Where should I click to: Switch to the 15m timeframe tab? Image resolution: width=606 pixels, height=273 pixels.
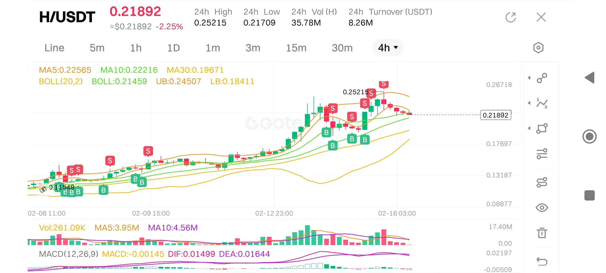[296, 48]
